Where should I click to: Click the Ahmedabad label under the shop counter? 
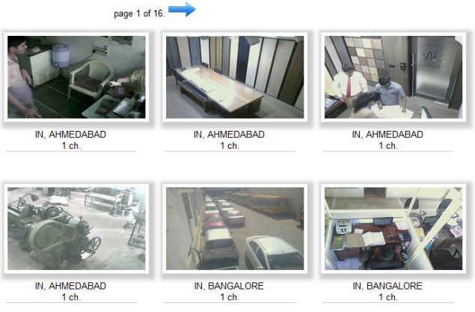pyautogui.click(x=70, y=134)
